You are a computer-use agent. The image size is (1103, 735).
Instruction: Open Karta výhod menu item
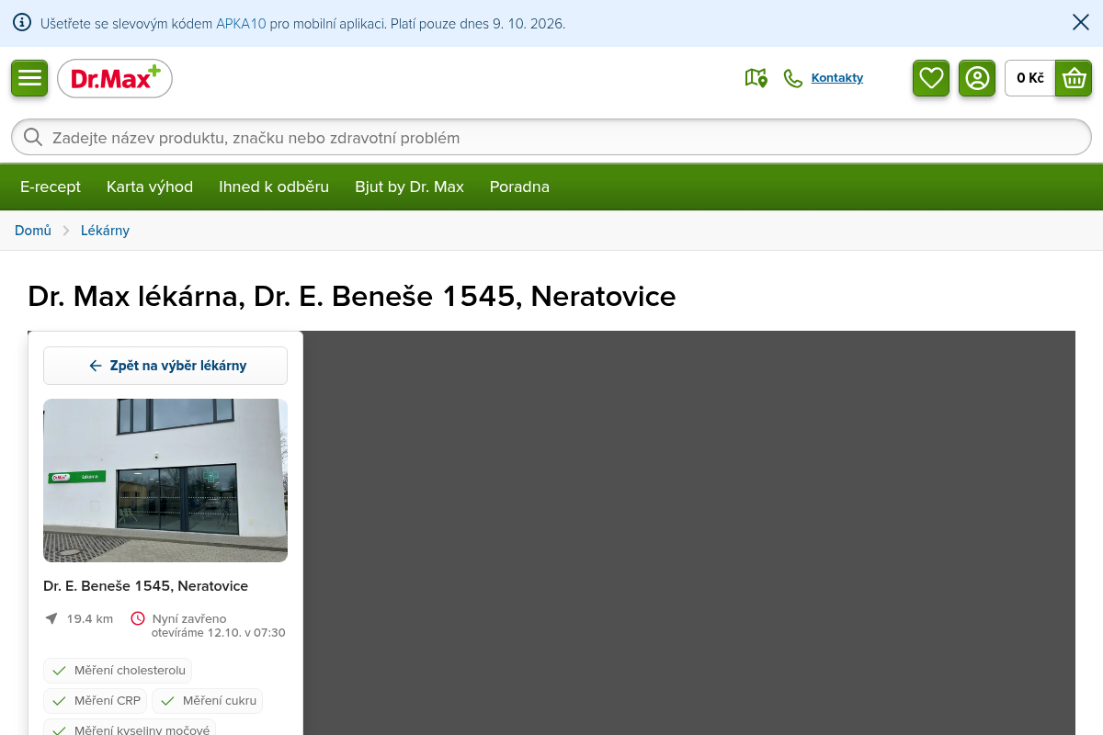click(150, 187)
